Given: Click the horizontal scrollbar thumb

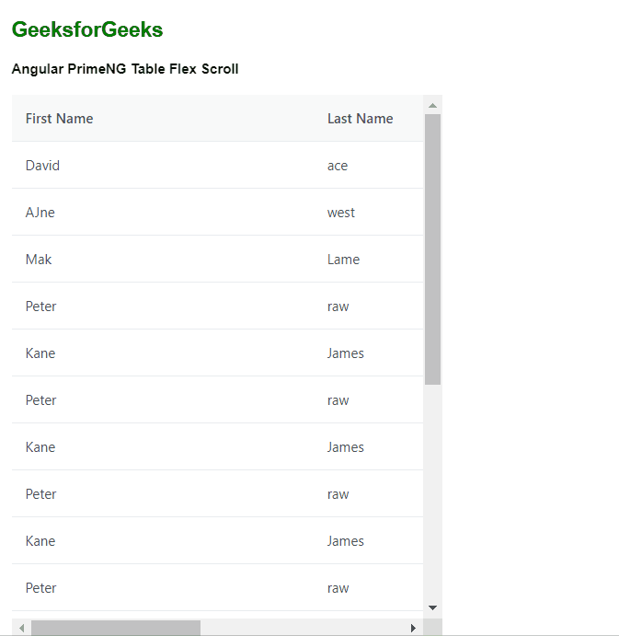Looking at the screenshot, I should click(x=116, y=628).
